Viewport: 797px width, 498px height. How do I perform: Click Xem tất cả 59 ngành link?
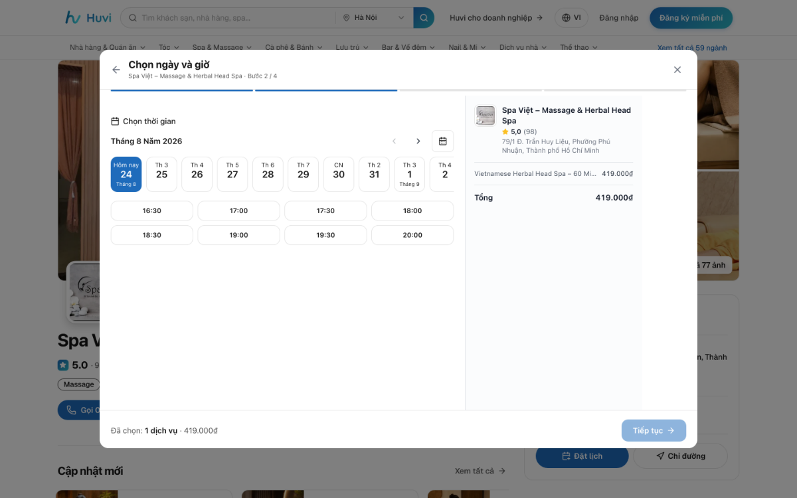pos(692,48)
